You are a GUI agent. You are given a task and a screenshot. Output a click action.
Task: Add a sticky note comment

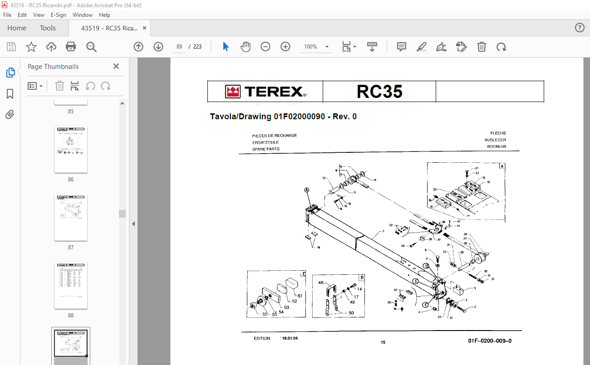(401, 47)
